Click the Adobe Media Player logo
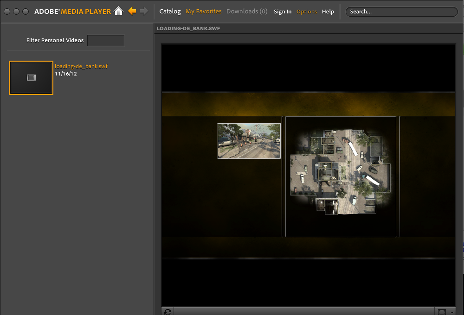Image resolution: width=464 pixels, height=315 pixels. click(x=72, y=12)
